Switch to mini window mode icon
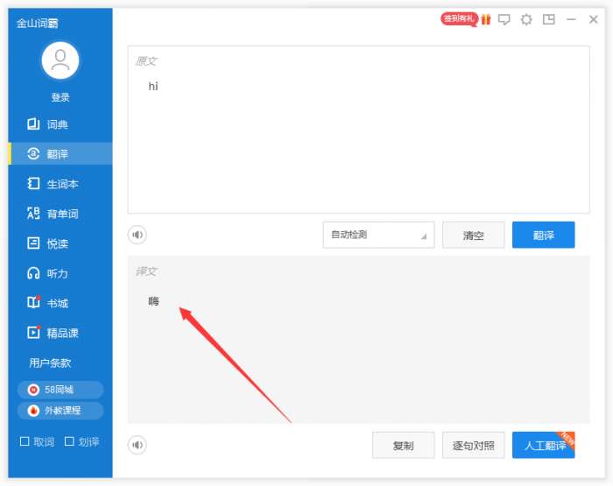 (549, 19)
